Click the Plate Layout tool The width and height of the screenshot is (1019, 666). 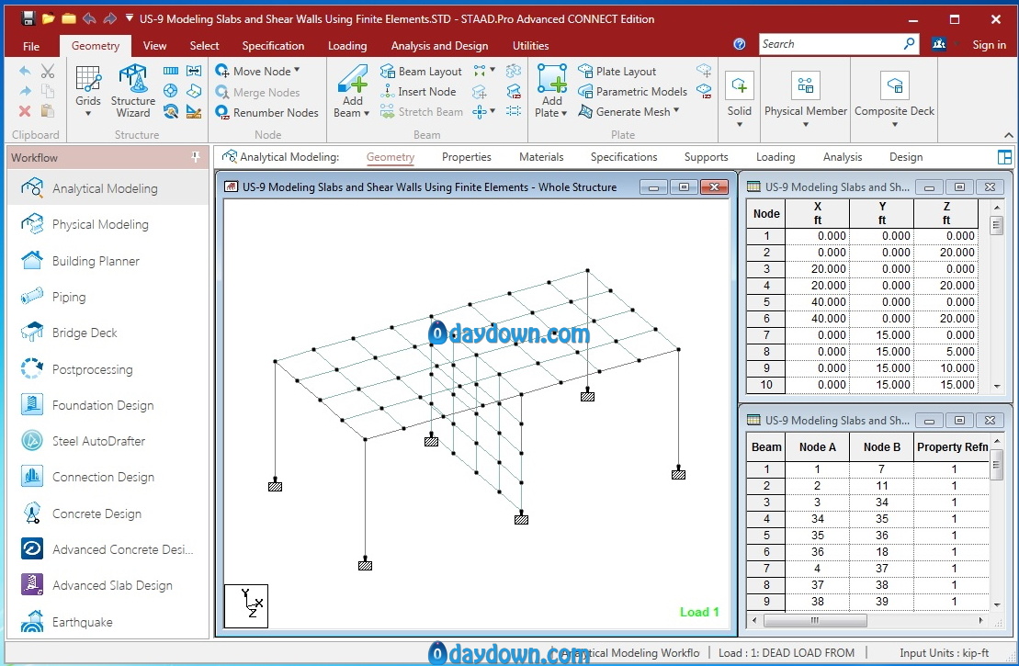(617, 71)
